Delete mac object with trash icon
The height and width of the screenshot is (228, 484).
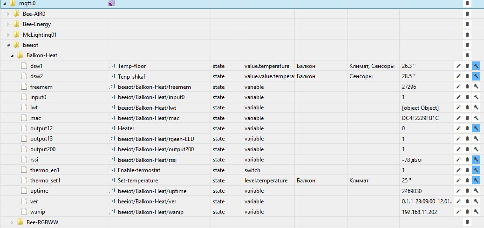pos(467,118)
